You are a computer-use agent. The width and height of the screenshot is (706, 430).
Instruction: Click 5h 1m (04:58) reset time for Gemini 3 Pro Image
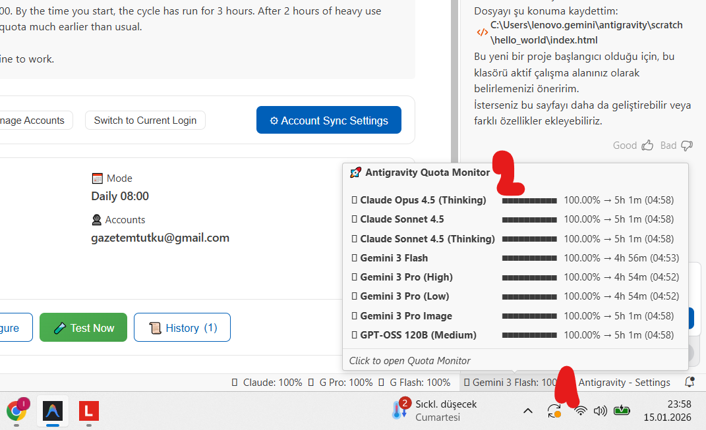click(x=644, y=316)
